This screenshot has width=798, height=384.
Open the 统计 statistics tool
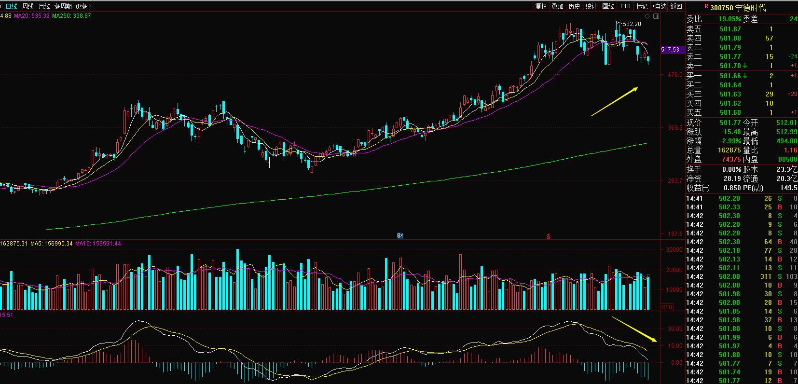tap(591, 6)
